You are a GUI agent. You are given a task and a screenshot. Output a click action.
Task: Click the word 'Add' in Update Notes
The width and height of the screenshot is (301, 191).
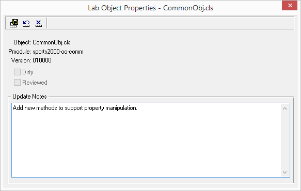(x=18, y=108)
